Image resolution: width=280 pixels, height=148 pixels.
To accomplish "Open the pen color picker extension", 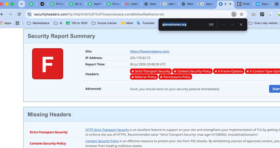I will click(x=271, y=14).
